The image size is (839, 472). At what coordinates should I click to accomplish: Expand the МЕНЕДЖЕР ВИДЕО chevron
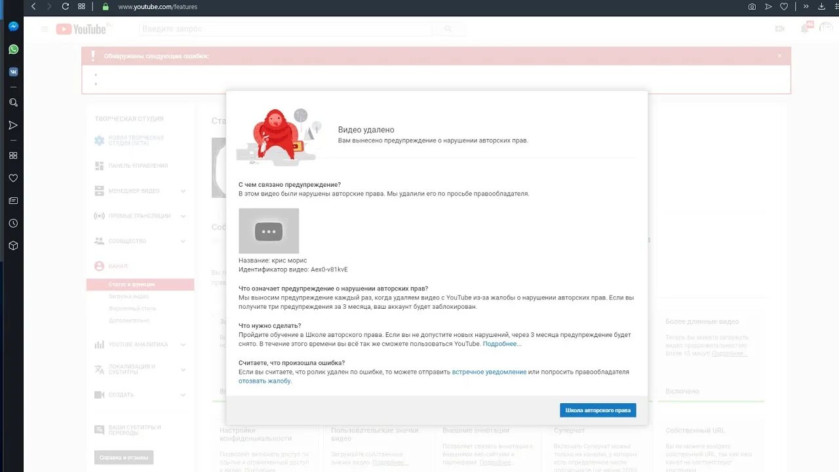184,191
